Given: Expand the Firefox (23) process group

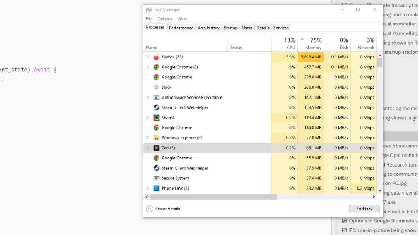Looking at the screenshot, I should click(148, 57).
